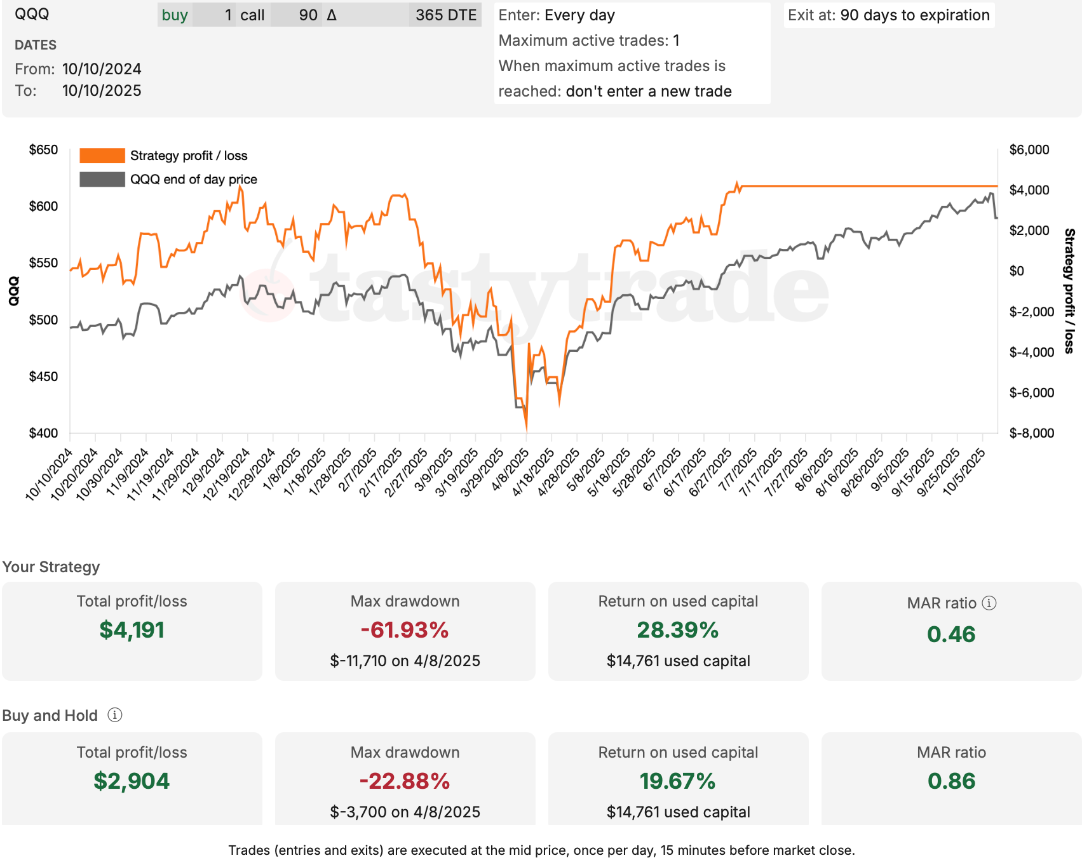Select the call option type
Image resolution: width=1089 pixels, height=865 pixels.
[254, 15]
